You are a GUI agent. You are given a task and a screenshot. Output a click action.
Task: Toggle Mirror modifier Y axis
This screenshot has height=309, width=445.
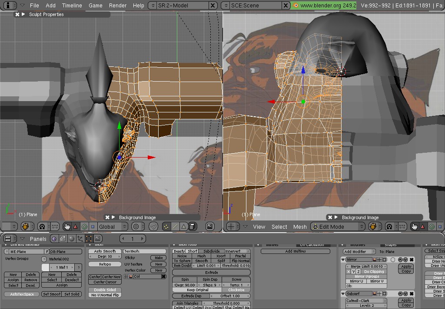pos(354,272)
